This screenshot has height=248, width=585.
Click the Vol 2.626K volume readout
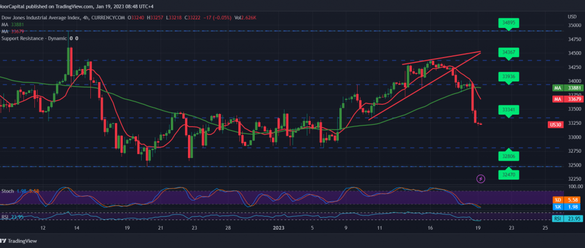pyautogui.click(x=245, y=18)
